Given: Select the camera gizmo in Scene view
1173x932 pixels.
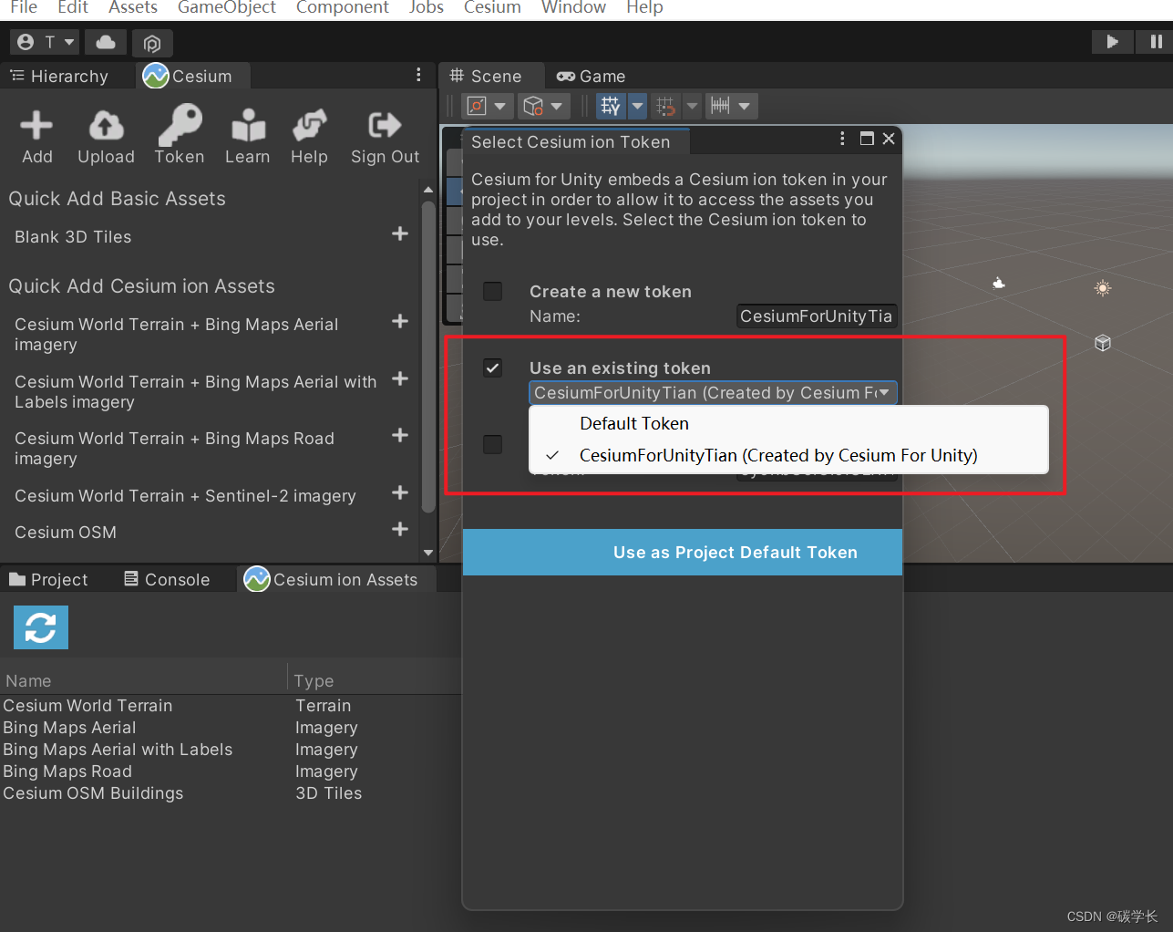Looking at the screenshot, I should pos(999,284).
